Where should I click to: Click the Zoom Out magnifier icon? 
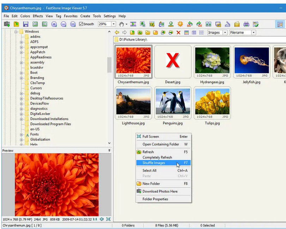point(63,24)
